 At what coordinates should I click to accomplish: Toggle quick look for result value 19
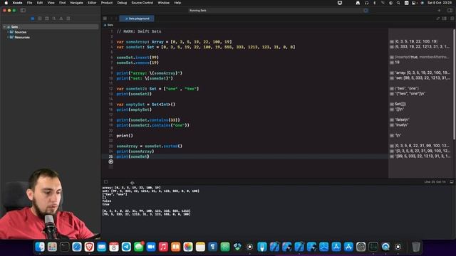392,63
